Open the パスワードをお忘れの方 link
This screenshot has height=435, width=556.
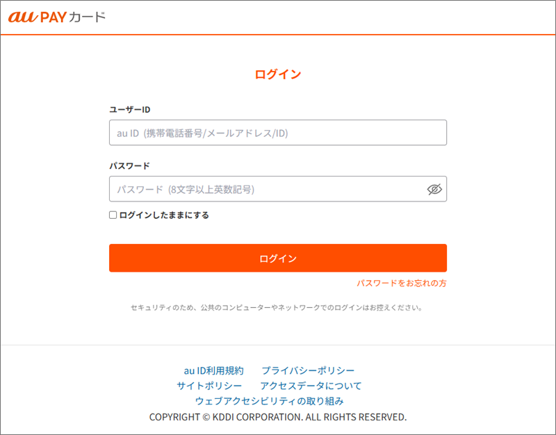(x=402, y=284)
